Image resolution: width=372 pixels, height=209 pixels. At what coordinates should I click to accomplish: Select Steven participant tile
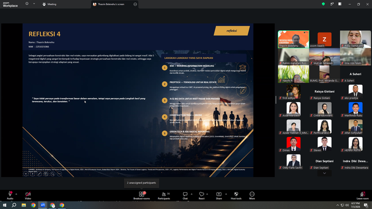(x=324, y=144)
